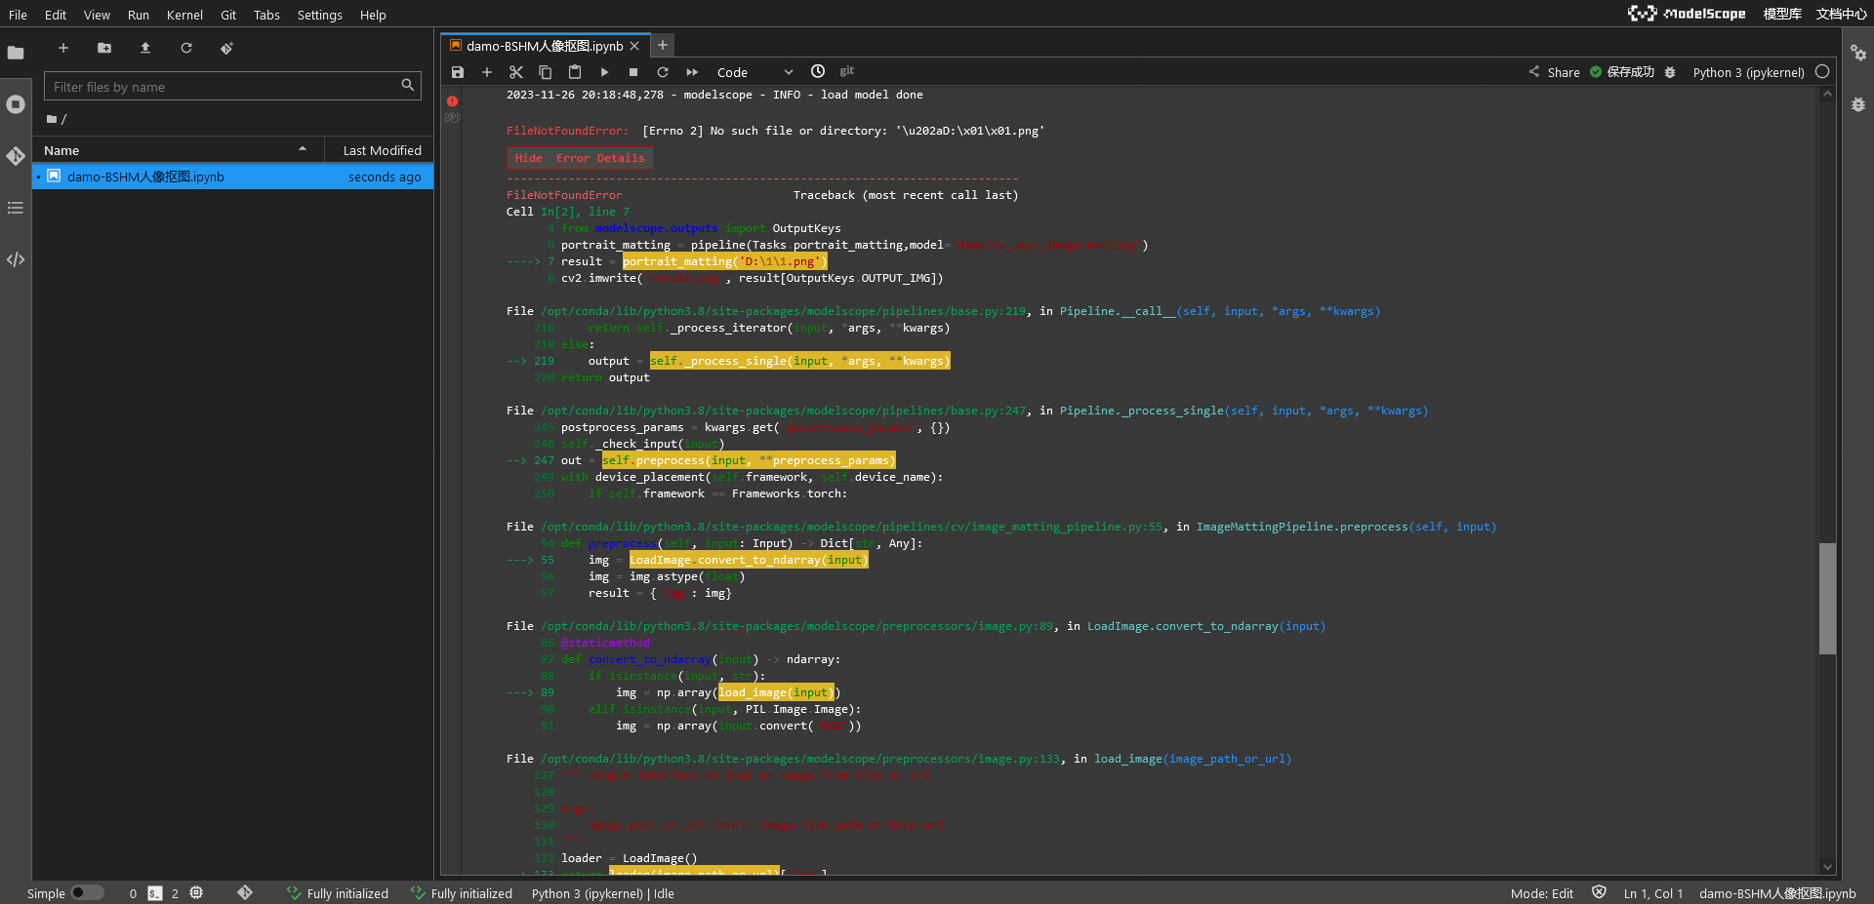Click the terminals count icon in status bar
This screenshot has width=1874, height=904.
[155, 892]
